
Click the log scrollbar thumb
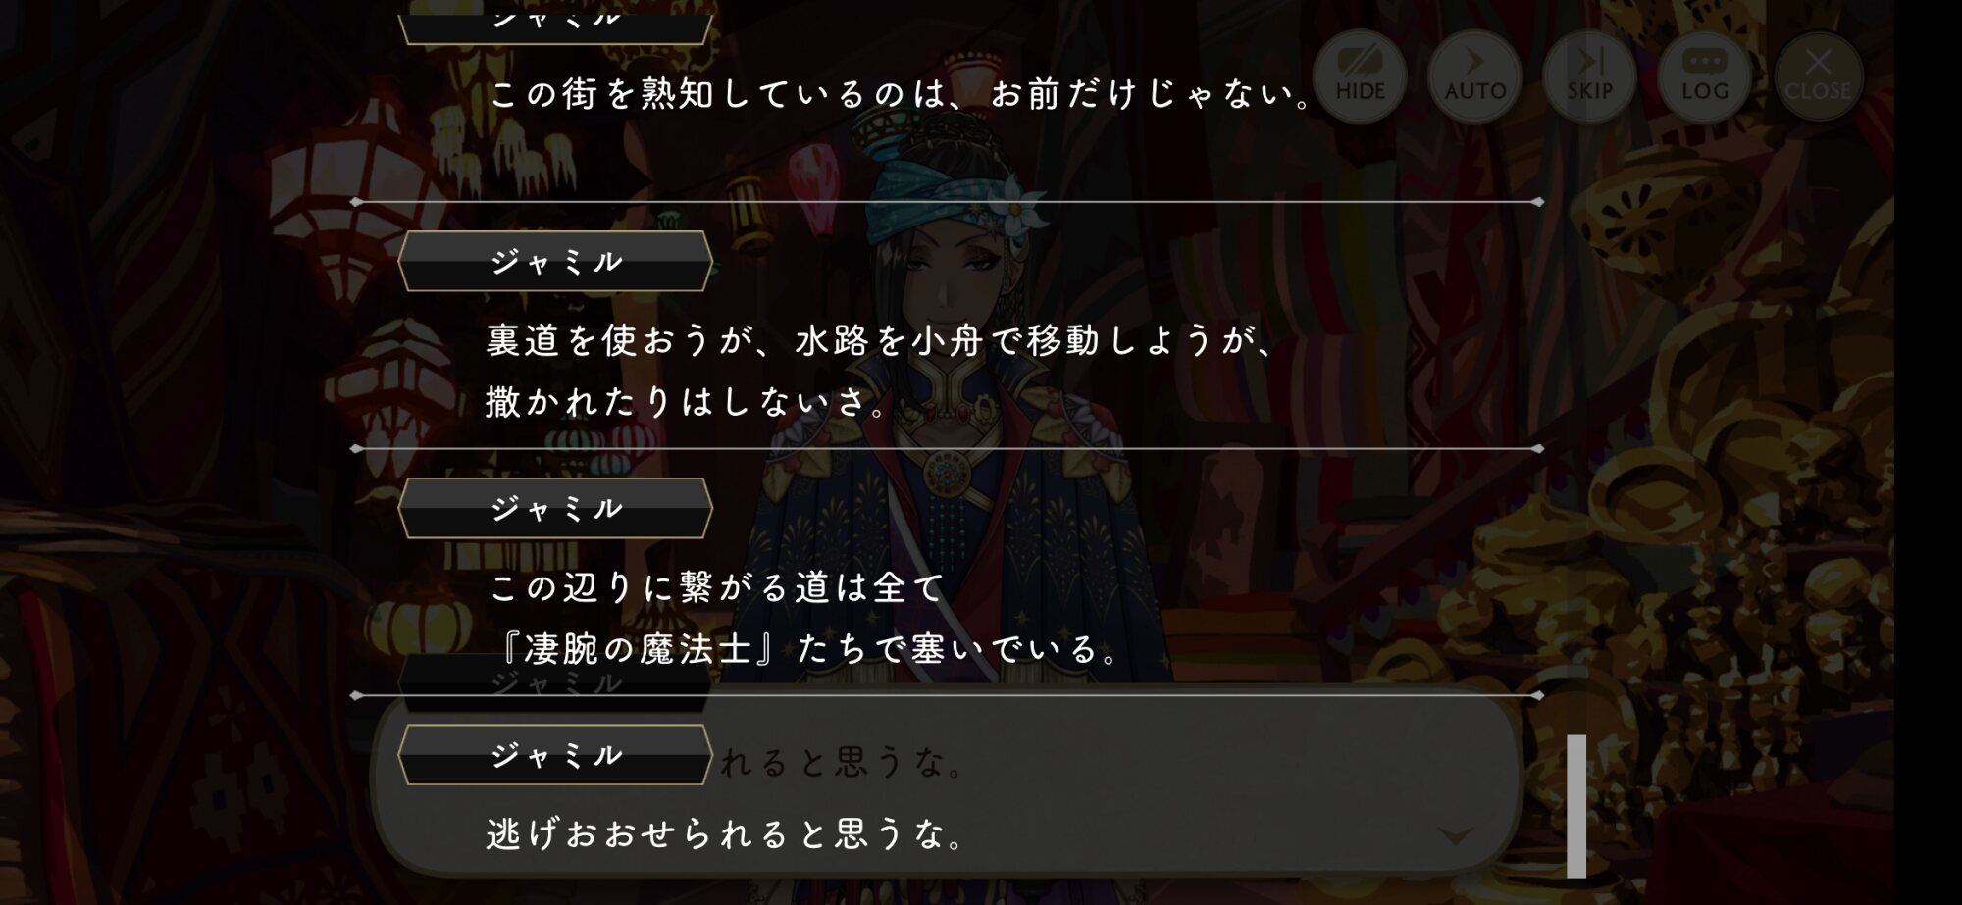[x=1576, y=806]
